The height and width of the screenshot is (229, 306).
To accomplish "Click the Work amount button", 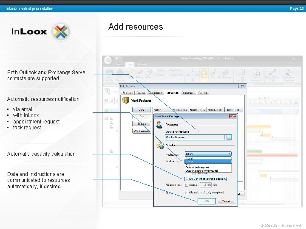I will [142, 131].
